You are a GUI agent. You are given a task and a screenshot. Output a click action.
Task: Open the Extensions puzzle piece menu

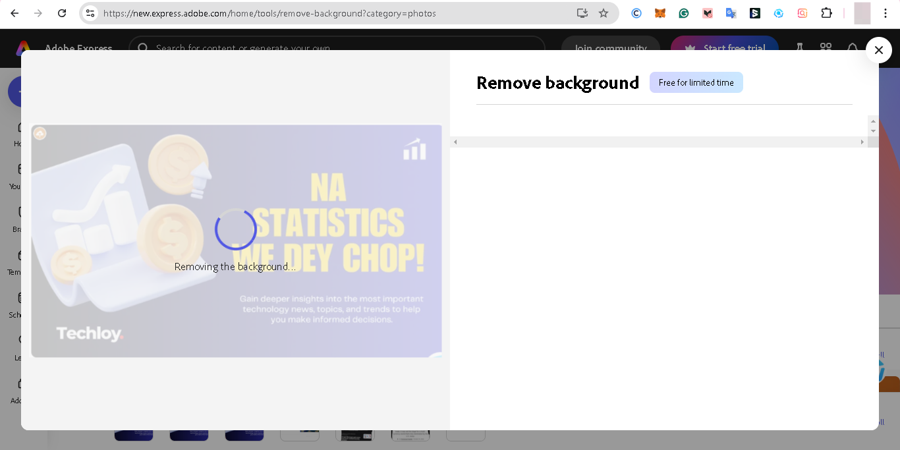click(826, 13)
